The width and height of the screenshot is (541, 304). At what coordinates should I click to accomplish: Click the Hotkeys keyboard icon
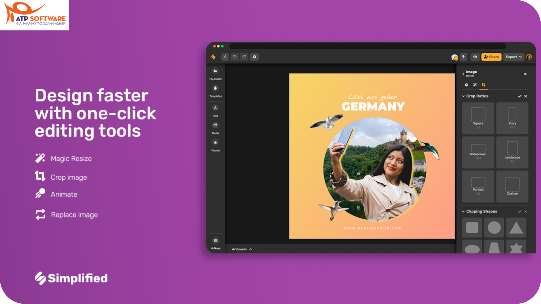[x=215, y=240]
